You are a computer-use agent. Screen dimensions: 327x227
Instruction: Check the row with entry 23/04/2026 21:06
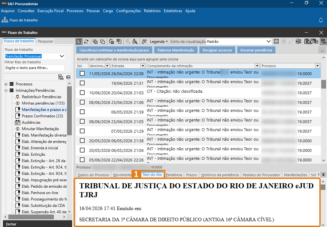[x=82, y=102]
